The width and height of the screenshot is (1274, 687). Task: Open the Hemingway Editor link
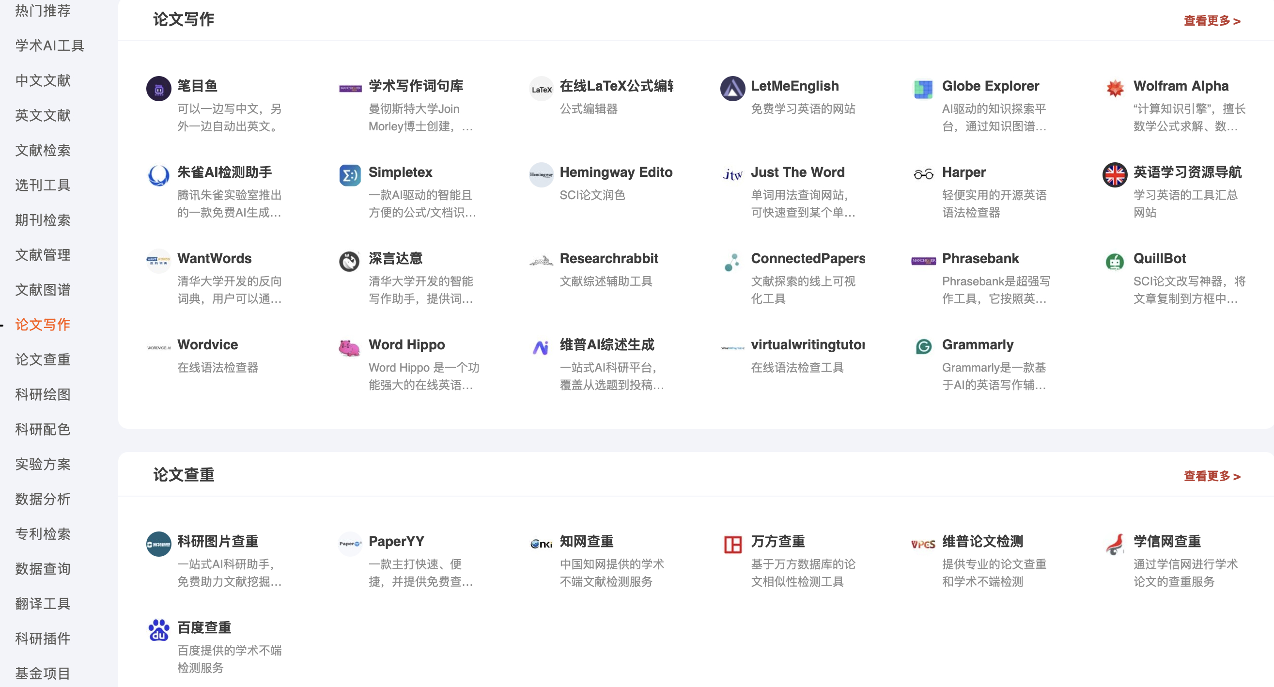pos(616,172)
